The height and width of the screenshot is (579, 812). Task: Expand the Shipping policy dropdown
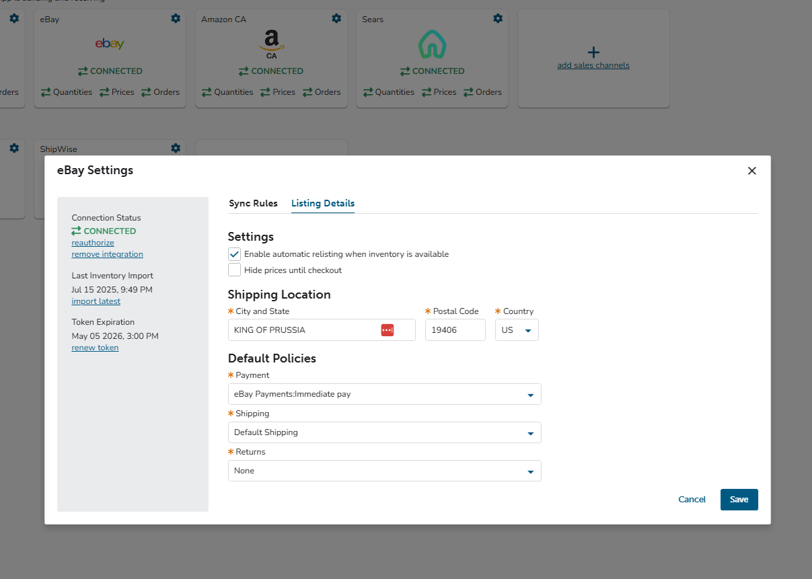385,432
